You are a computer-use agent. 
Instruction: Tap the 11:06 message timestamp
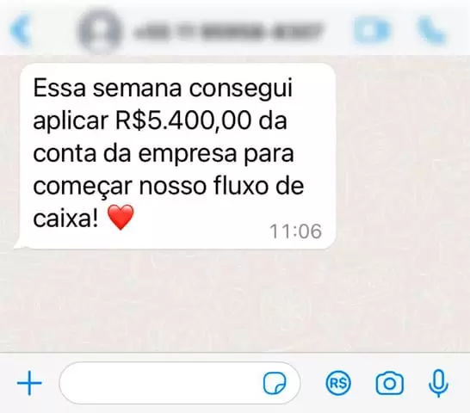tap(295, 231)
